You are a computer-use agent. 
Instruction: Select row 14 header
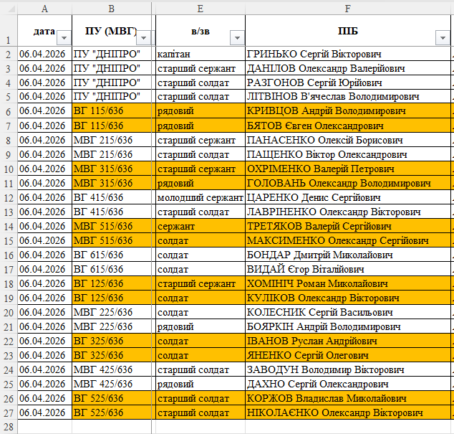(9, 226)
